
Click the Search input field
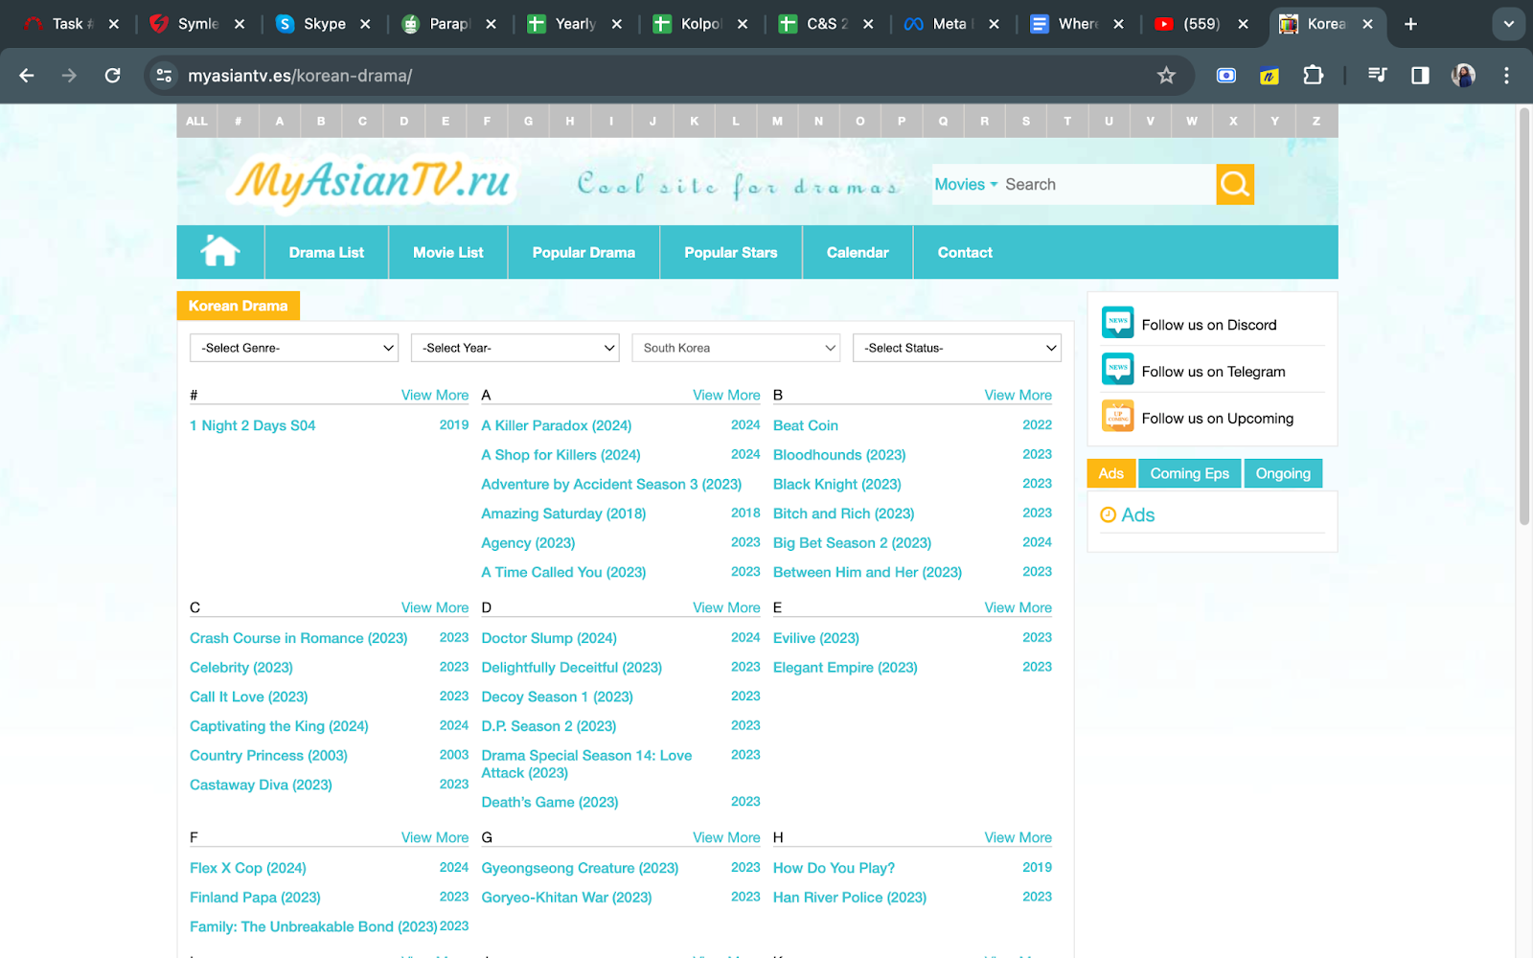pos(1107,184)
